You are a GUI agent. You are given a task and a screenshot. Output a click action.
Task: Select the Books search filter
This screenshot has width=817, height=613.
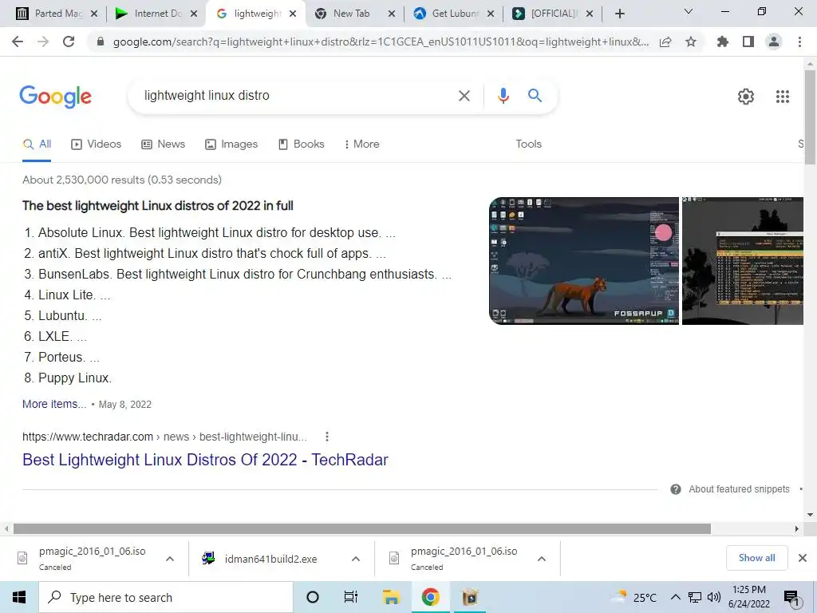click(x=301, y=144)
